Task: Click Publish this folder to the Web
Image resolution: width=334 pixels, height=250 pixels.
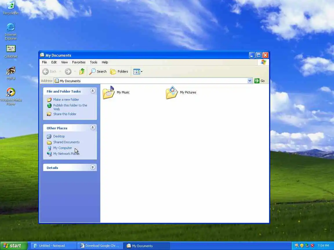Action: (x=70, y=107)
